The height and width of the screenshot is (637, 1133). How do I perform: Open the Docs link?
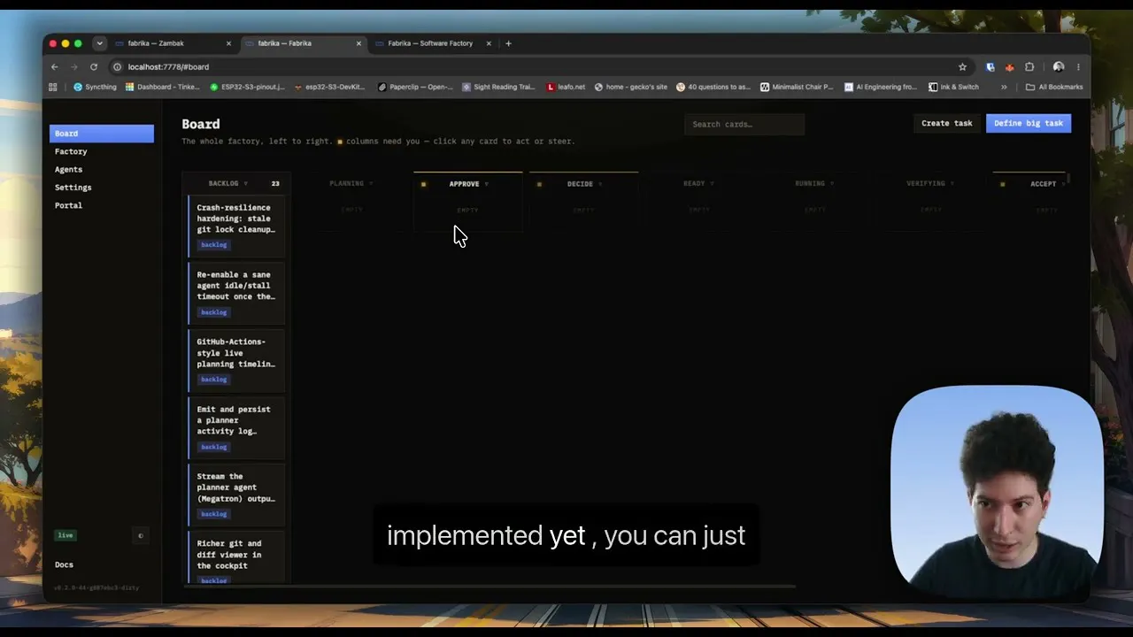(x=64, y=564)
